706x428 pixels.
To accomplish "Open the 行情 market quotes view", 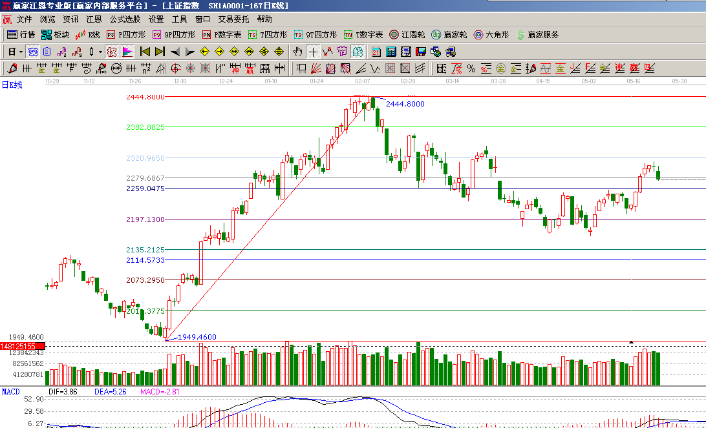I will pos(21,35).
